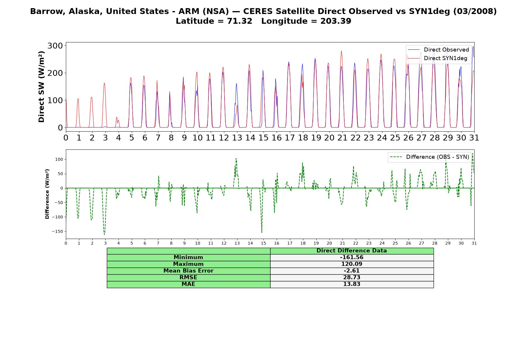Viewport: 527px width, 351px height.
Task: Click day 15 tick on upper chart axis
Action: point(263,138)
